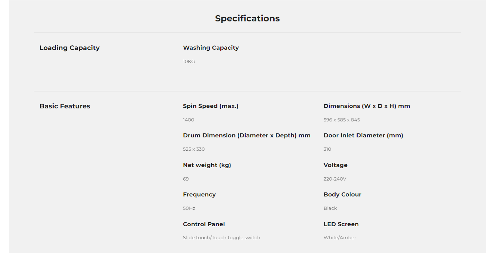Select the 220-240V voltage value
Viewport: 495px width, 253px height.
(x=334, y=179)
